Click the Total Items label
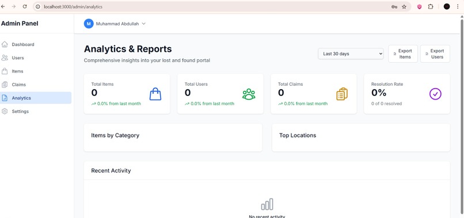The image size is (464, 218). tap(102, 84)
